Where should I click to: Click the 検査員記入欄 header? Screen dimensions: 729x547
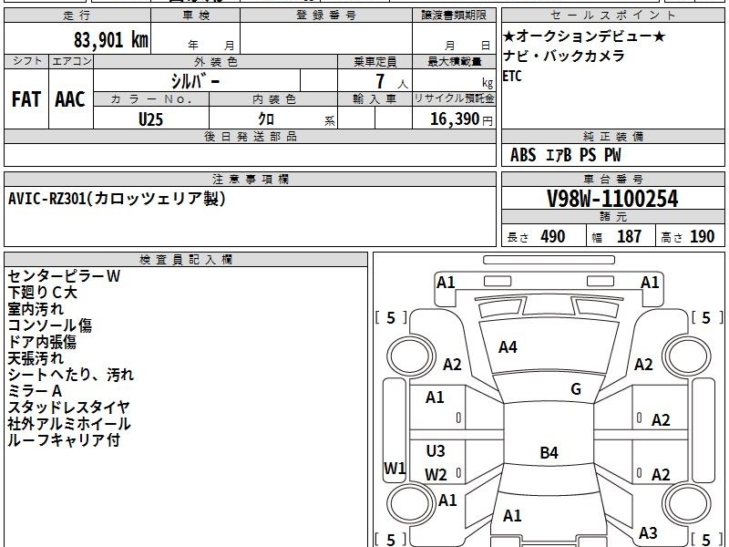click(186, 260)
